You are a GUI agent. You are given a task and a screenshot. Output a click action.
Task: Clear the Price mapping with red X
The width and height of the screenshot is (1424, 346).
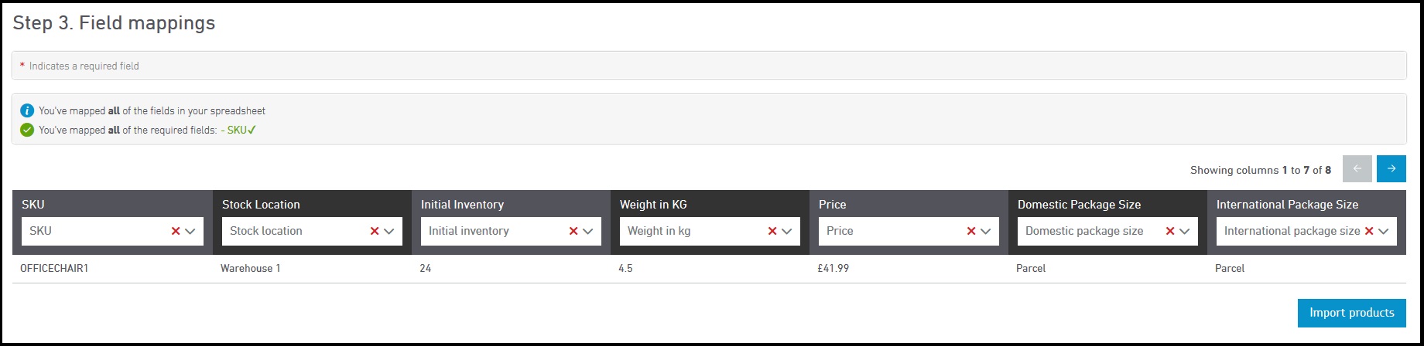pos(971,231)
